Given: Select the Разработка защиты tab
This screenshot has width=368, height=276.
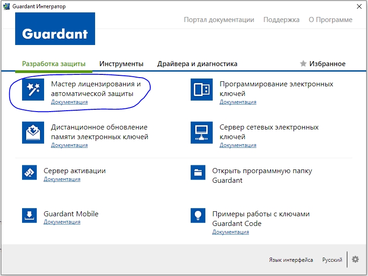Looking at the screenshot, I should pos(54,64).
